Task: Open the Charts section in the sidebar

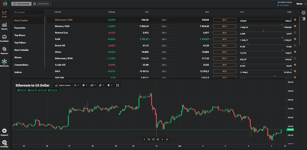Action: [x=4, y=26]
